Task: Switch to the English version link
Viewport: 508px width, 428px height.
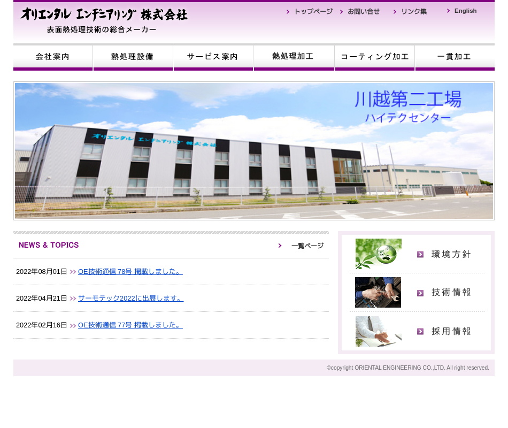Action: click(465, 11)
